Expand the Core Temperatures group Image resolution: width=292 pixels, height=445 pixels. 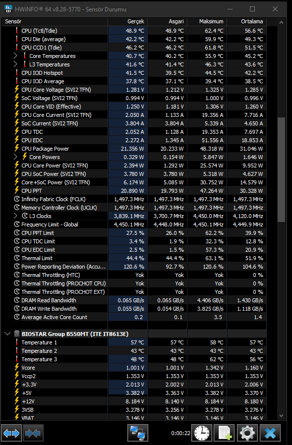tap(16, 56)
